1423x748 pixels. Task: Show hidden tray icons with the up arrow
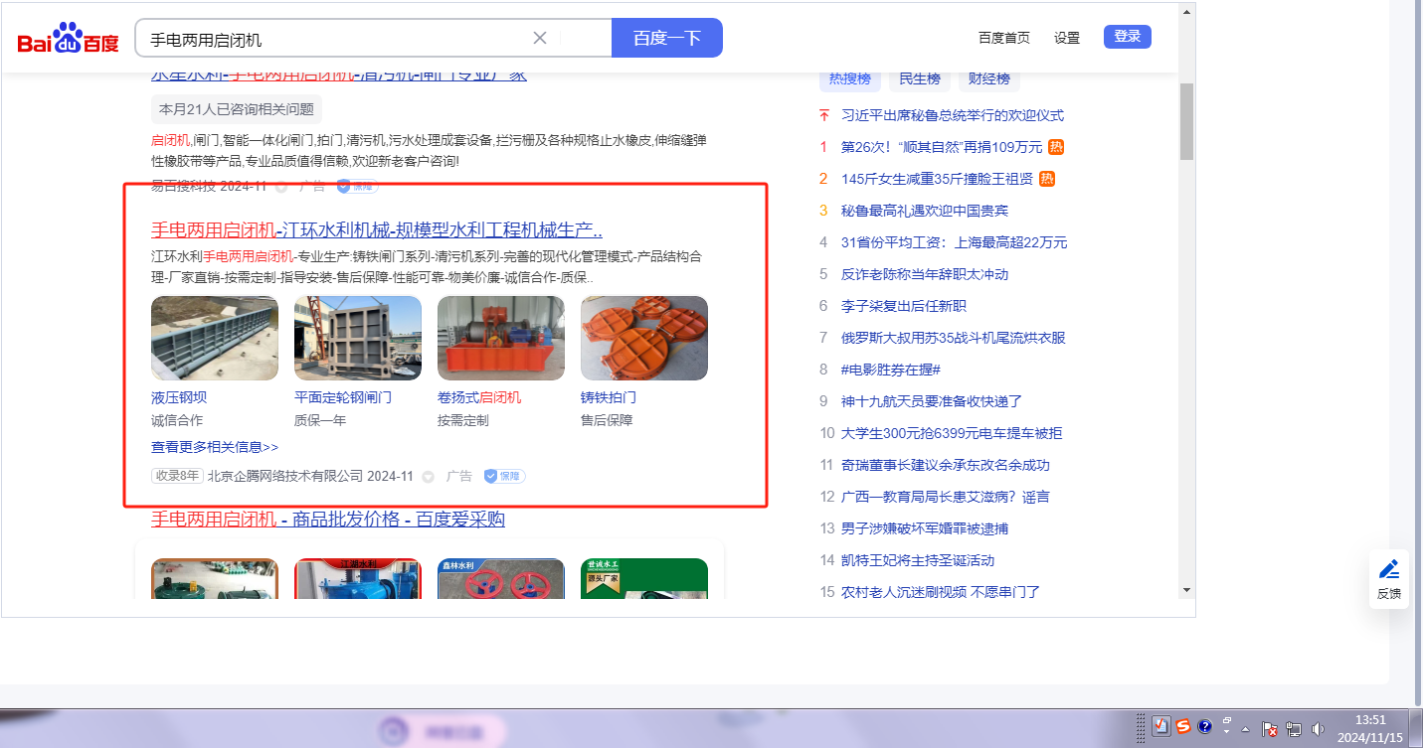pyautogui.click(x=1245, y=728)
